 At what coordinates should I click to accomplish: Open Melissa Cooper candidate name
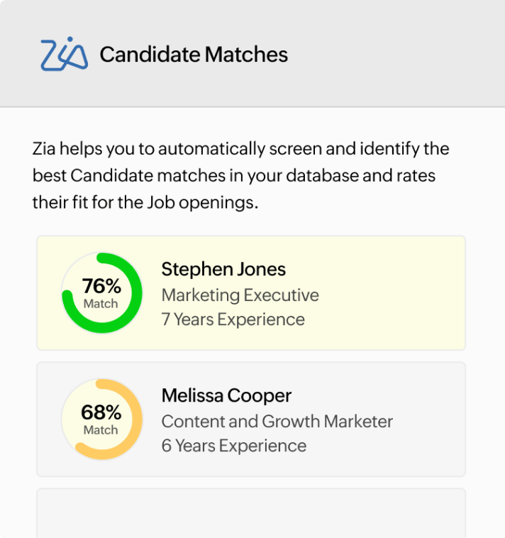click(x=226, y=395)
